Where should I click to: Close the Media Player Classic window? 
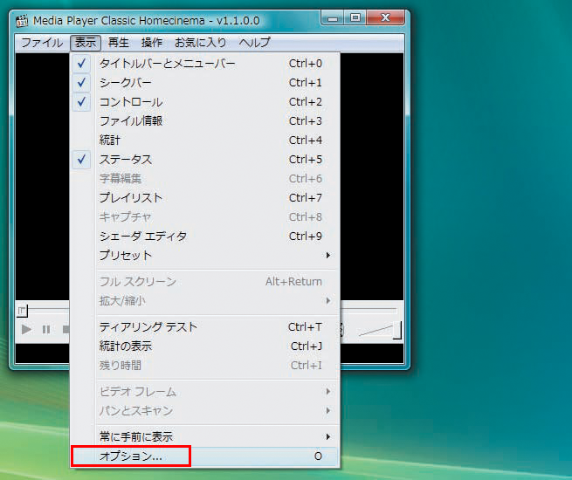coord(386,17)
